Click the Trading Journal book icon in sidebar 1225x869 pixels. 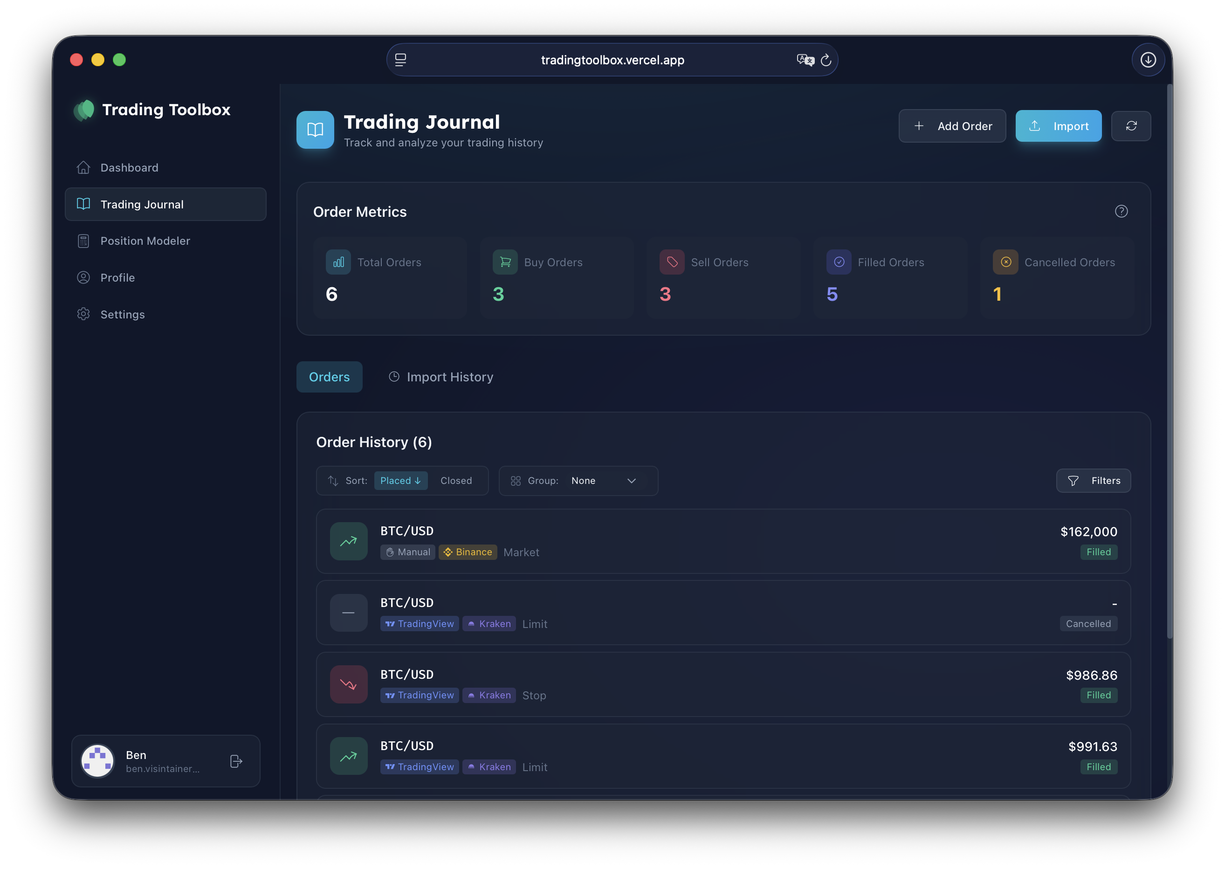(x=83, y=204)
